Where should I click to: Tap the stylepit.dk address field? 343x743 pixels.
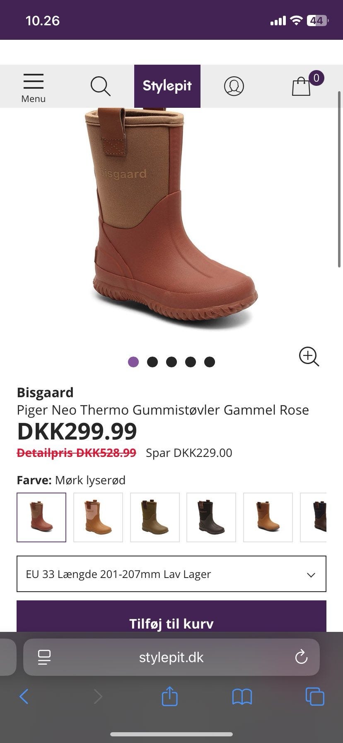(171, 657)
